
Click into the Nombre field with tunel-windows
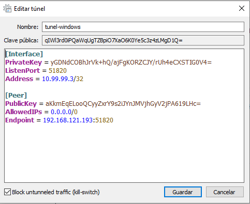pyautogui.click(x=143, y=27)
